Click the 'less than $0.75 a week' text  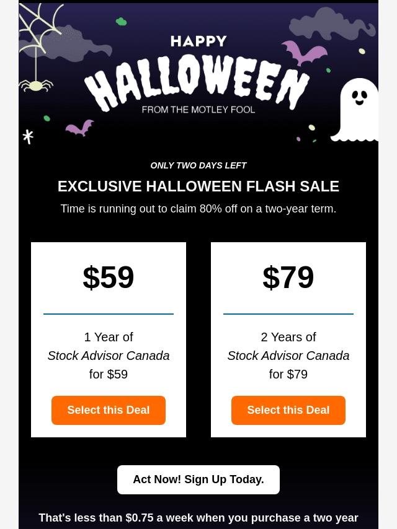(x=198, y=518)
